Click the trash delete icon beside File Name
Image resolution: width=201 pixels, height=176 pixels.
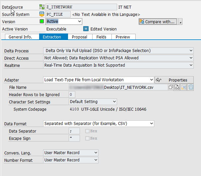[x=191, y=87]
